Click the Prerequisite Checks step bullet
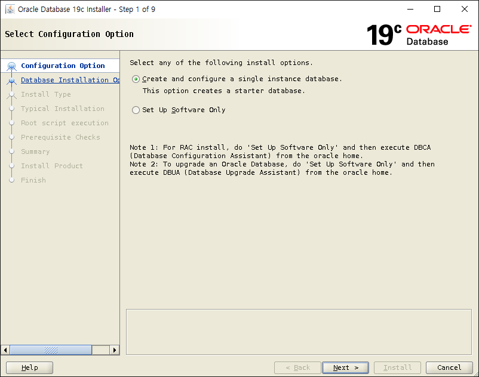Viewport: 479px width, 377px height. tap(11, 137)
